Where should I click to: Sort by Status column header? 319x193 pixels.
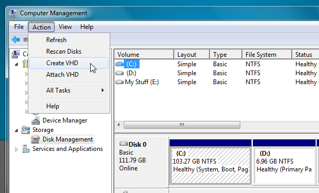[305, 55]
